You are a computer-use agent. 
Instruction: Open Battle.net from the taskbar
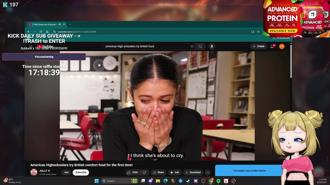[x=181, y=181]
